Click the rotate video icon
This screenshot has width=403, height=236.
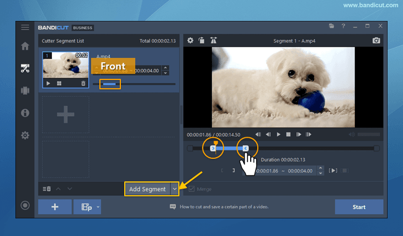[x=201, y=40]
